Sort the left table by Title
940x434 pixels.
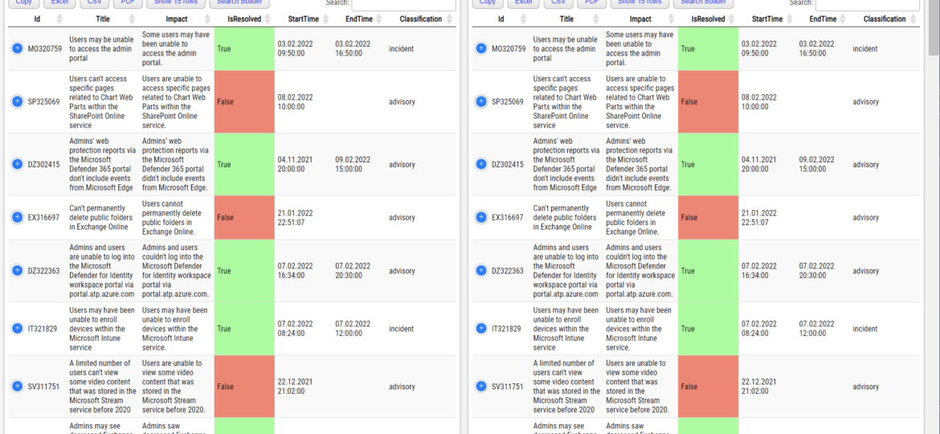pyautogui.click(x=103, y=19)
